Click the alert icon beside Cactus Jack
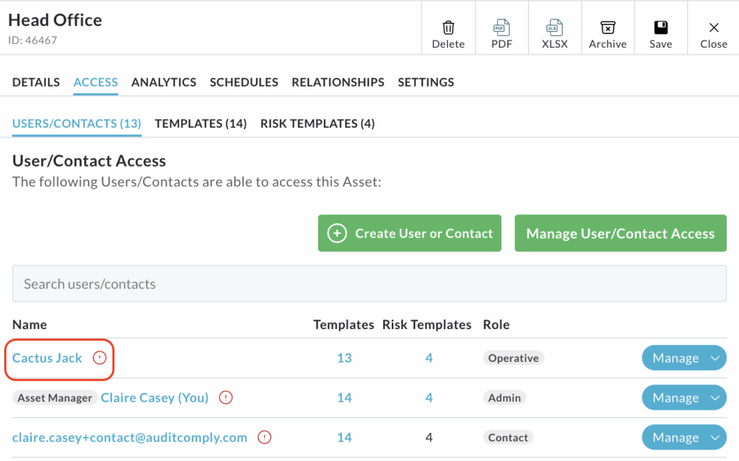This screenshot has width=739, height=461. (x=100, y=358)
